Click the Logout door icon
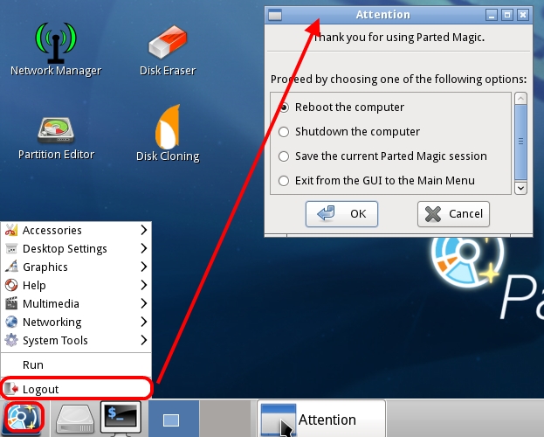The image size is (544, 437). 12,389
